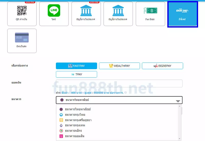Collapse the ธนาคาร dropdown using its arrow
This screenshot has width=205, height=141.
178,101
